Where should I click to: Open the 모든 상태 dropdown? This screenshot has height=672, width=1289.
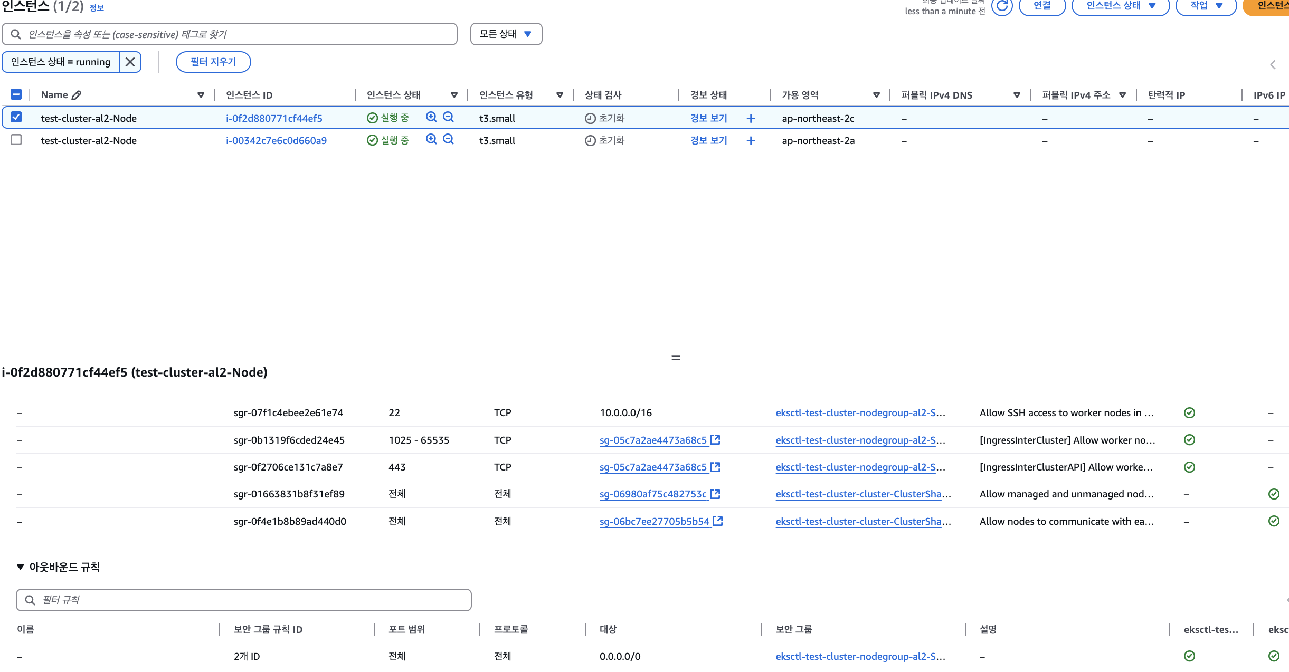click(506, 34)
